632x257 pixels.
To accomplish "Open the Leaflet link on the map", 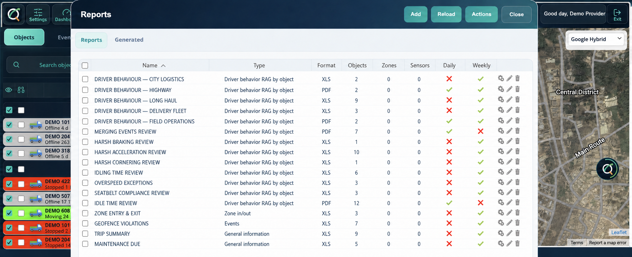I will (x=619, y=232).
